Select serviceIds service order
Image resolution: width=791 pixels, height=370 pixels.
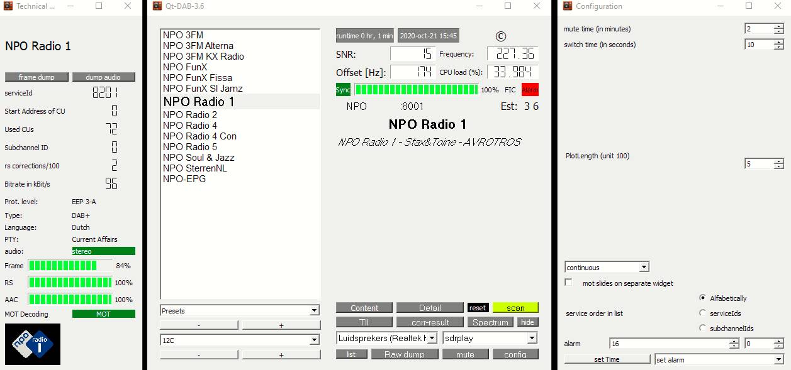coord(702,312)
